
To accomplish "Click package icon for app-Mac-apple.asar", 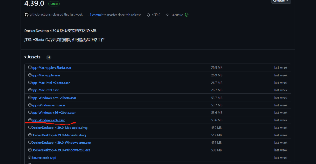I will pyautogui.click(x=30, y=75).
